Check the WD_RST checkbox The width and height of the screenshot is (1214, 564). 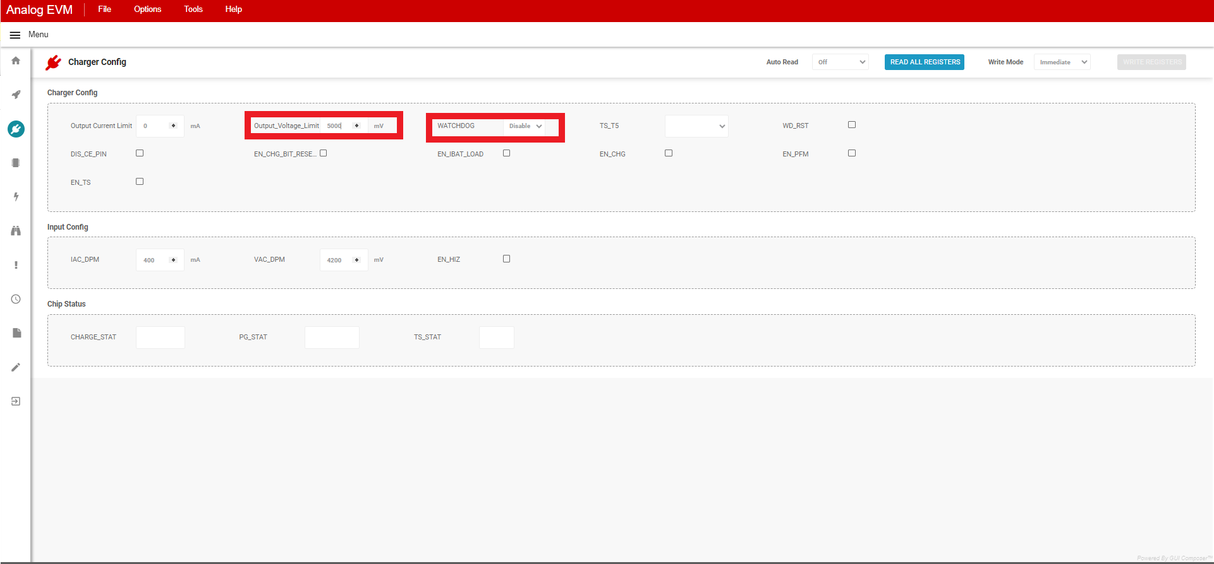(x=852, y=125)
